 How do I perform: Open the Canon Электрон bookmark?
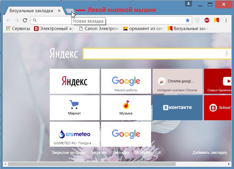pos(99,29)
